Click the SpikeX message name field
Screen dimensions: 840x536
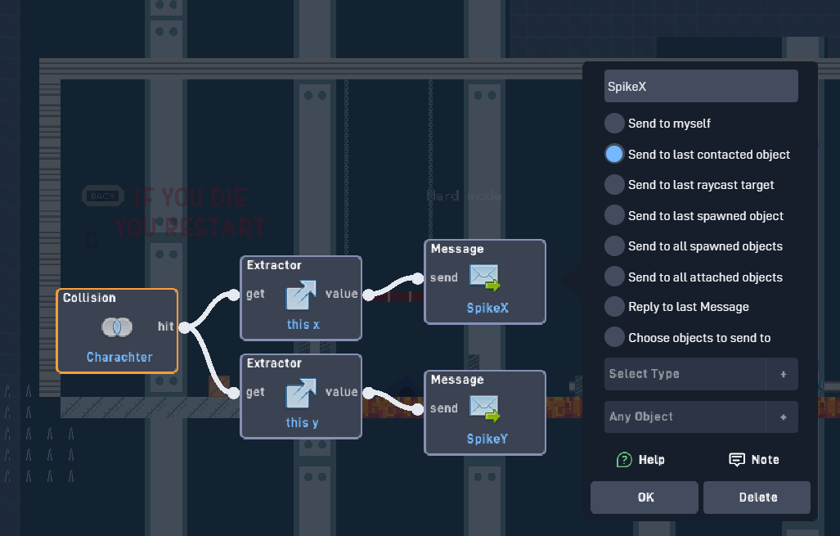coord(701,86)
